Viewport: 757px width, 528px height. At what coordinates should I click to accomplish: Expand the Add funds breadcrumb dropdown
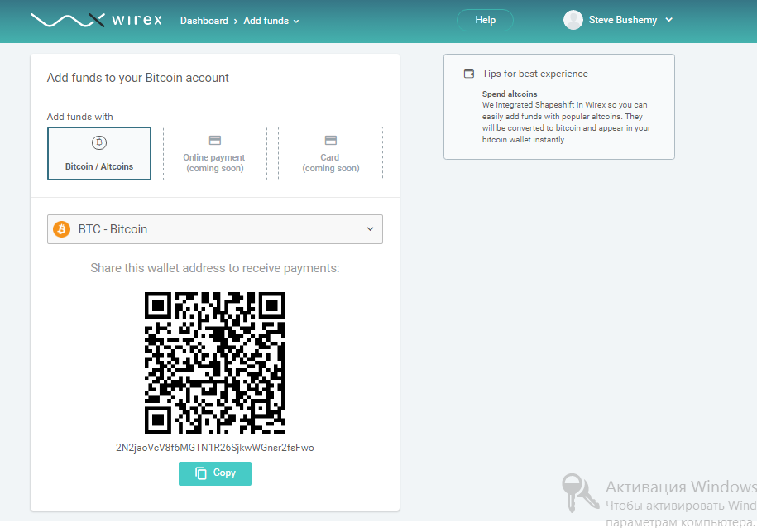coord(271,21)
